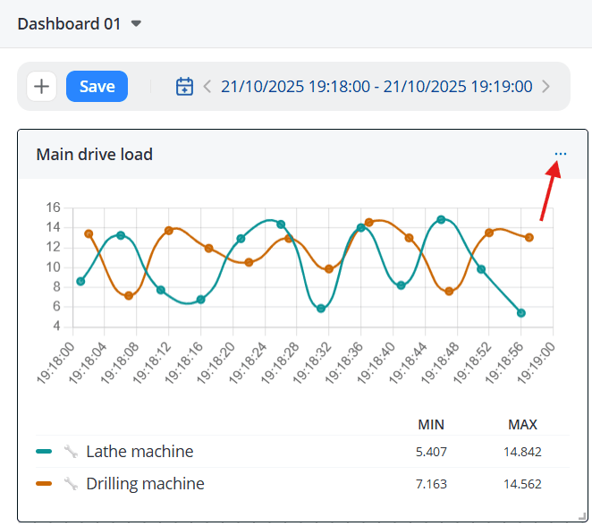Click the Dashboard 01 title

pyautogui.click(x=69, y=24)
